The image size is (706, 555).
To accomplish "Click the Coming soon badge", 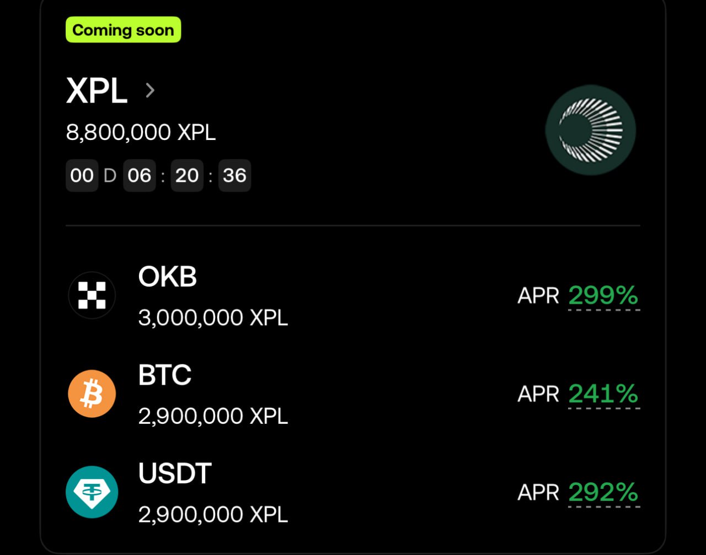I will 123,30.
